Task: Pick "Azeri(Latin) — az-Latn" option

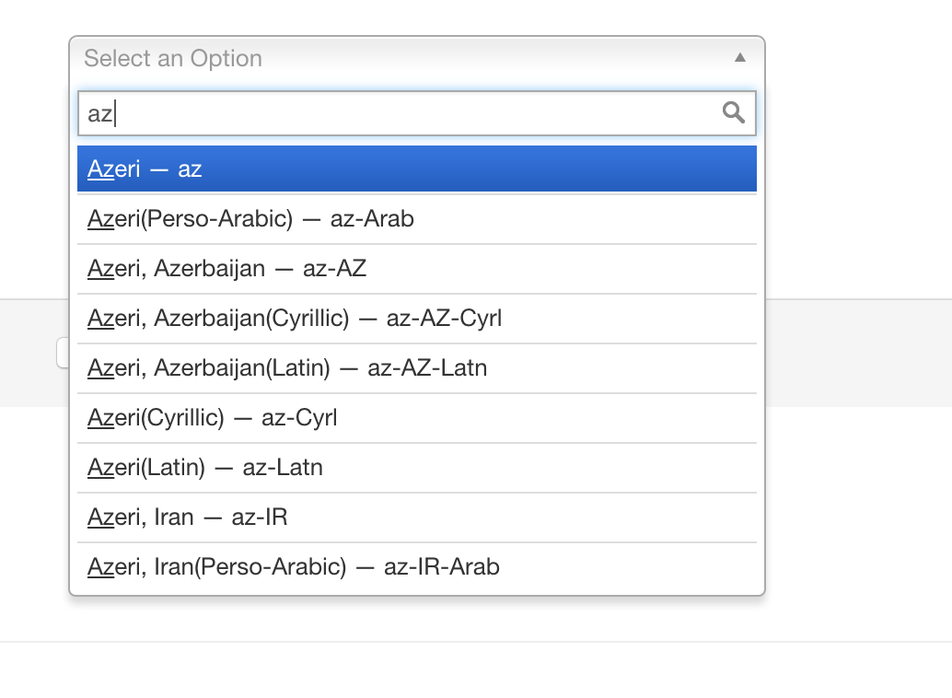Action: tap(416, 468)
